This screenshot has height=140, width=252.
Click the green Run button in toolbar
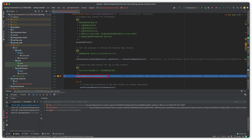pyautogui.click(x=202, y=8)
